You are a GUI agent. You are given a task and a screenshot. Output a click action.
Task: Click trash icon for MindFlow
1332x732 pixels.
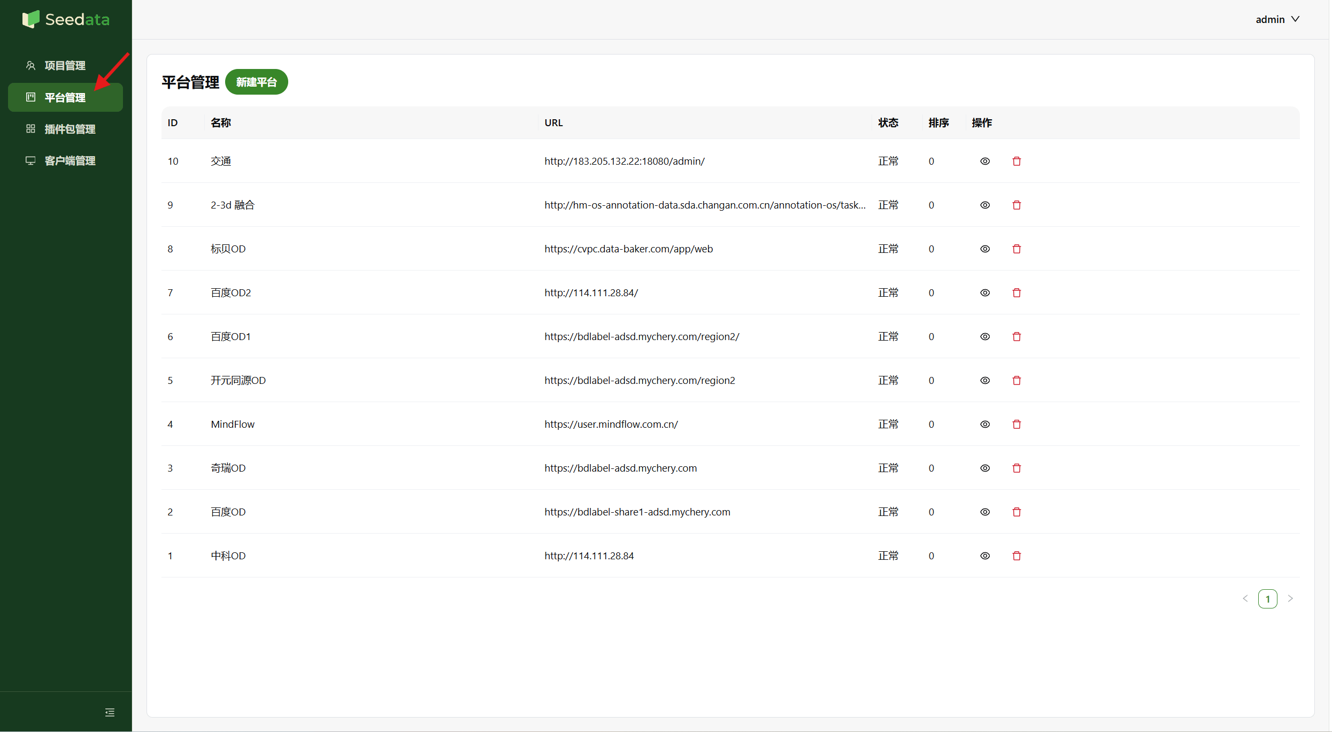[x=1017, y=424]
